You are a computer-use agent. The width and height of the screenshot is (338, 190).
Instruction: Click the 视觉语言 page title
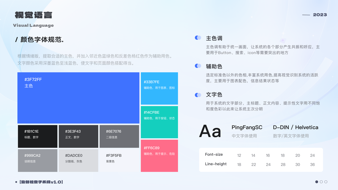pyautogui.click(x=33, y=15)
